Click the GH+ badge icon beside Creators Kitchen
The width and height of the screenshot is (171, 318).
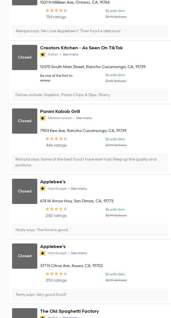43,55
